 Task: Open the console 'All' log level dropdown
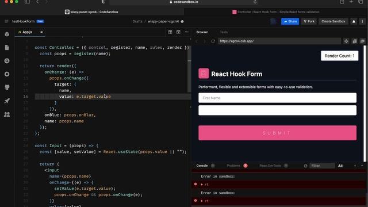coord(340,166)
